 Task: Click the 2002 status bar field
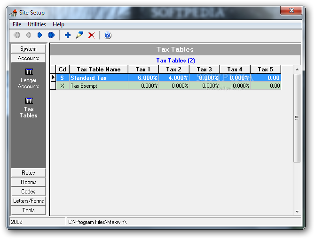pos(38,222)
